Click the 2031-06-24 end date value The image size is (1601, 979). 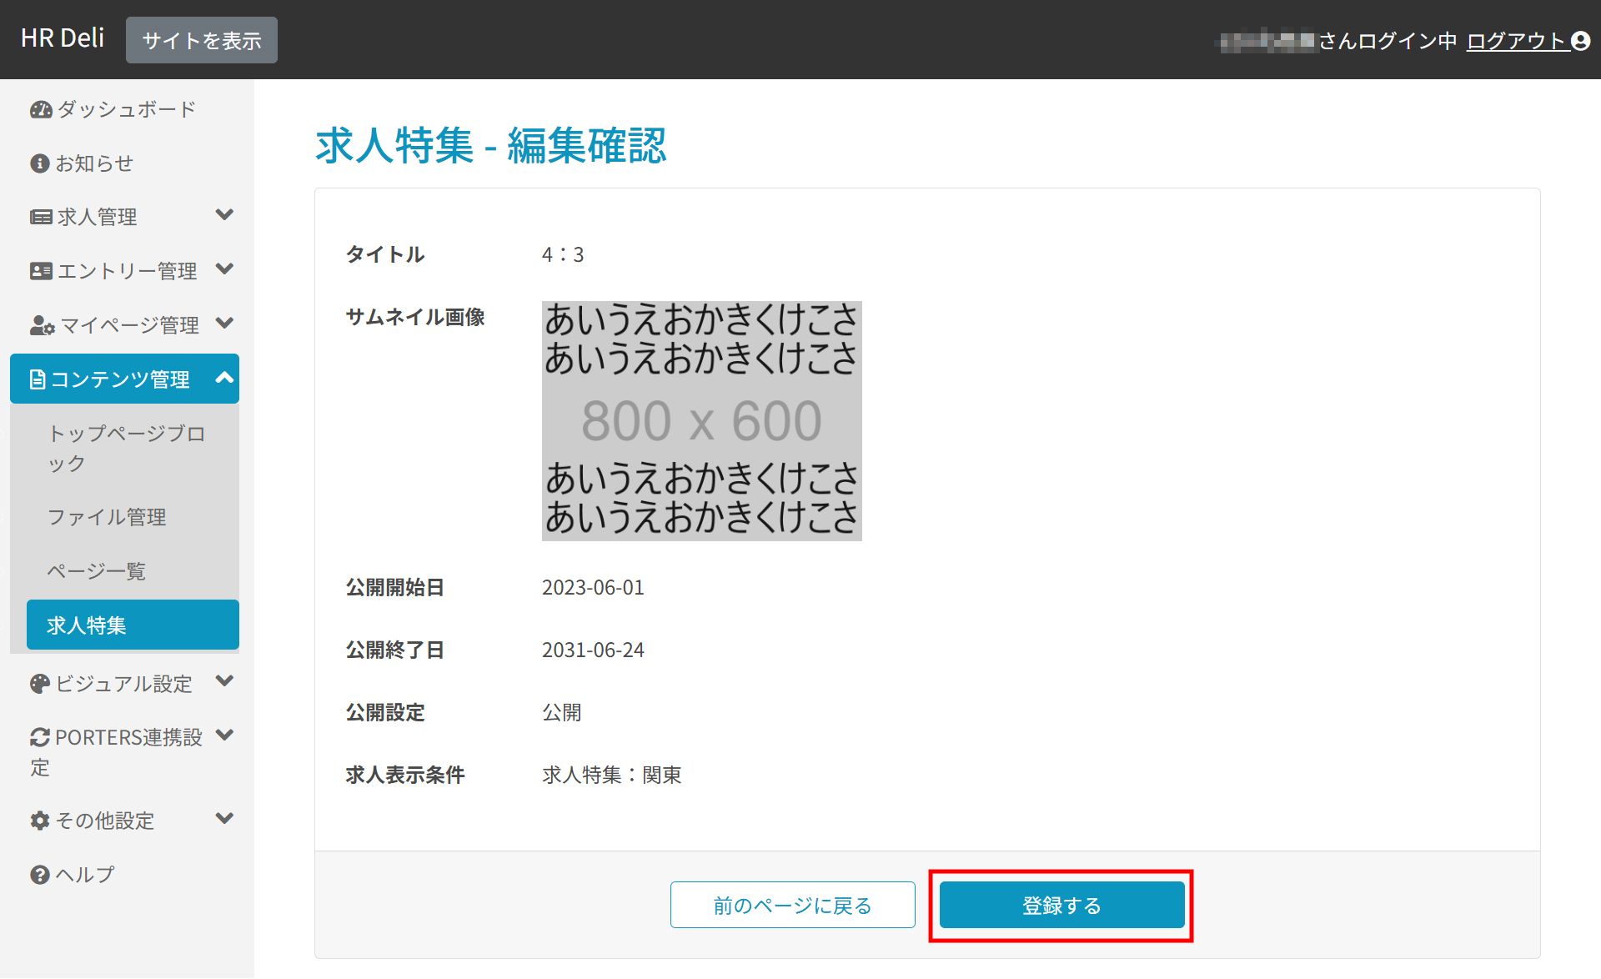[593, 650]
